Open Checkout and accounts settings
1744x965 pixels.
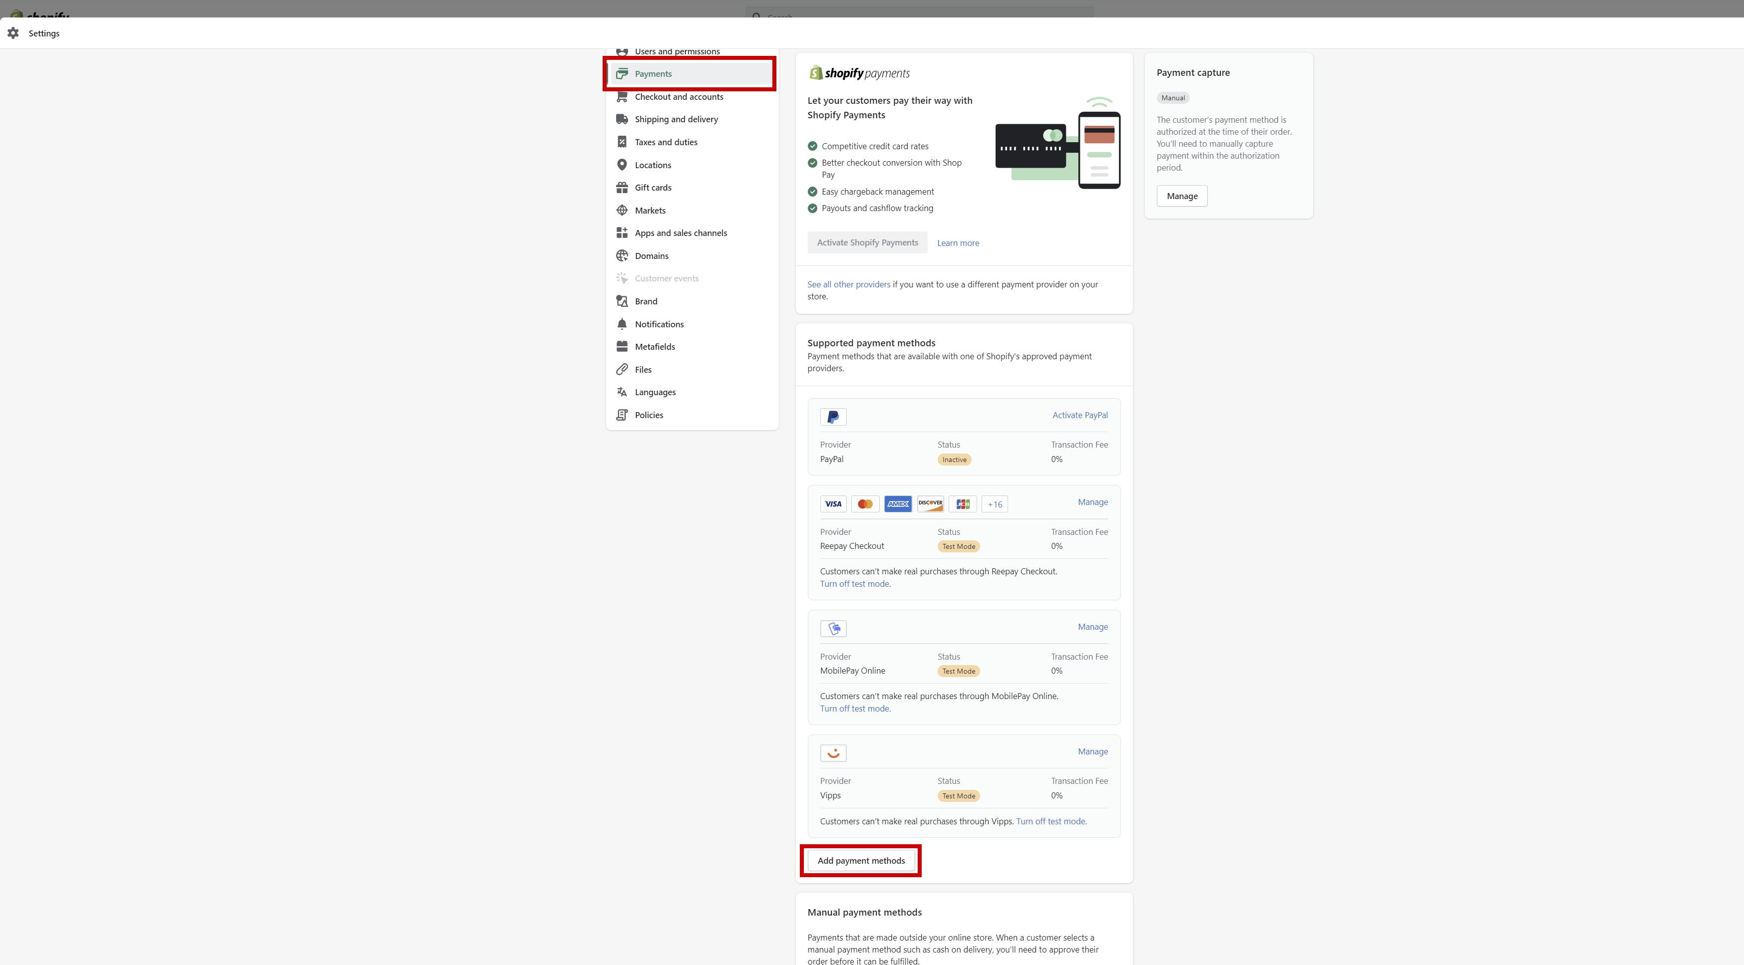[x=691, y=97]
